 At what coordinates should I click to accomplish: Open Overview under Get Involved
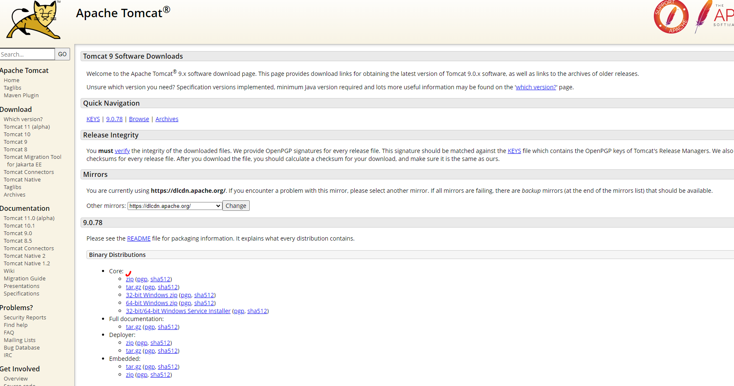coord(16,379)
